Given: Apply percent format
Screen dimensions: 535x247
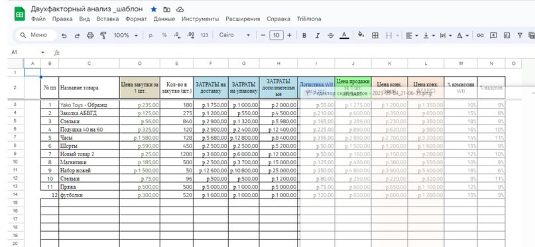Looking at the screenshot, I should point(164,36).
